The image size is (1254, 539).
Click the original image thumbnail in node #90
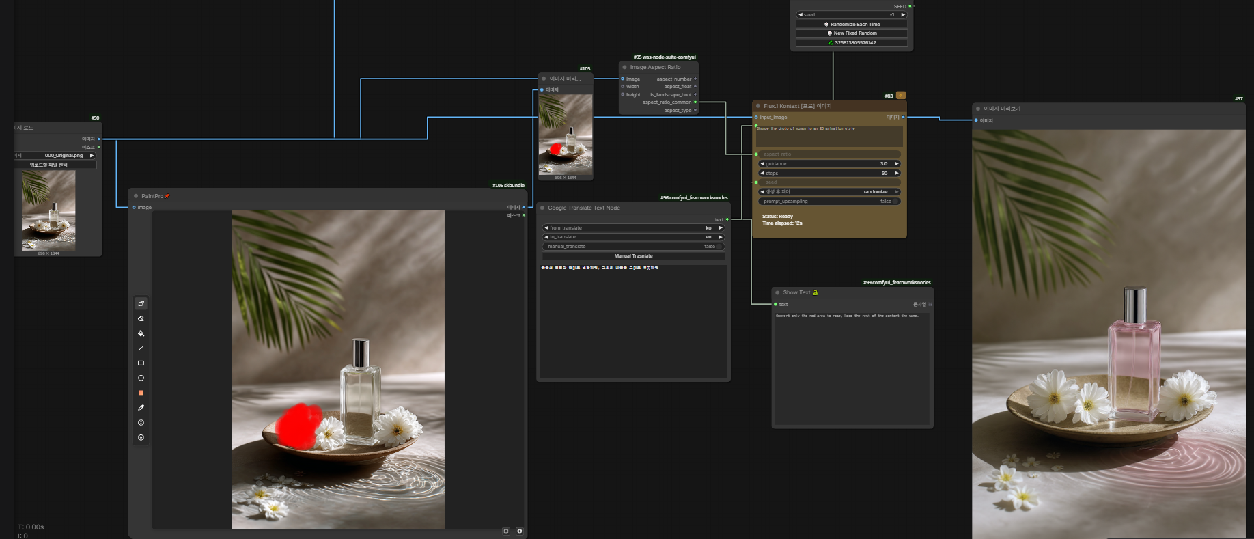pyautogui.click(x=48, y=210)
